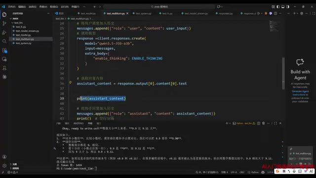Open the Search view in the activity bar

point(4,41)
